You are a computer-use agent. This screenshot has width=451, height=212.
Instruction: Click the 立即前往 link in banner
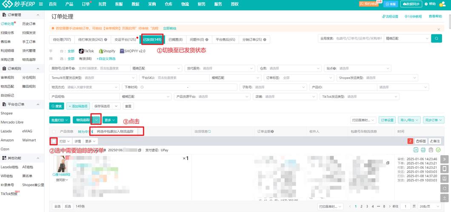[170, 28]
